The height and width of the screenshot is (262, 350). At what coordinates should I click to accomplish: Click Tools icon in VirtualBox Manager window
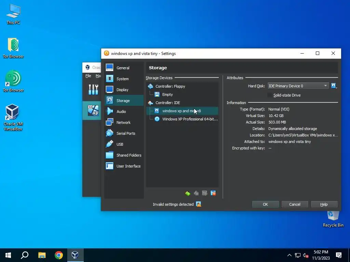point(93,90)
